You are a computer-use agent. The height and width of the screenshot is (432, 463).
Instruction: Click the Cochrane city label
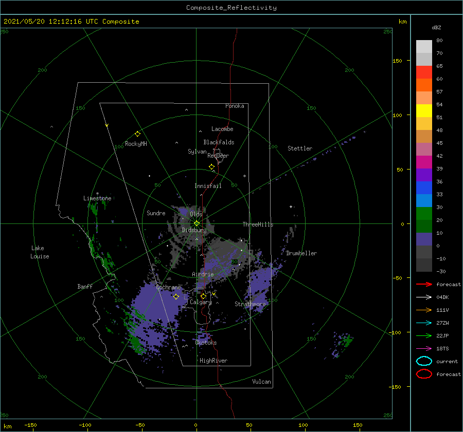tap(168, 287)
